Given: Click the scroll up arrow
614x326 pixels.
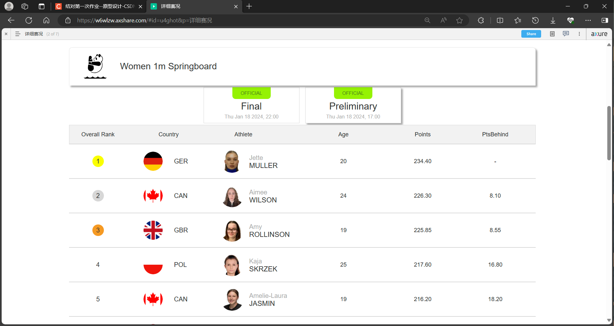Looking at the screenshot, I should pyautogui.click(x=609, y=45).
